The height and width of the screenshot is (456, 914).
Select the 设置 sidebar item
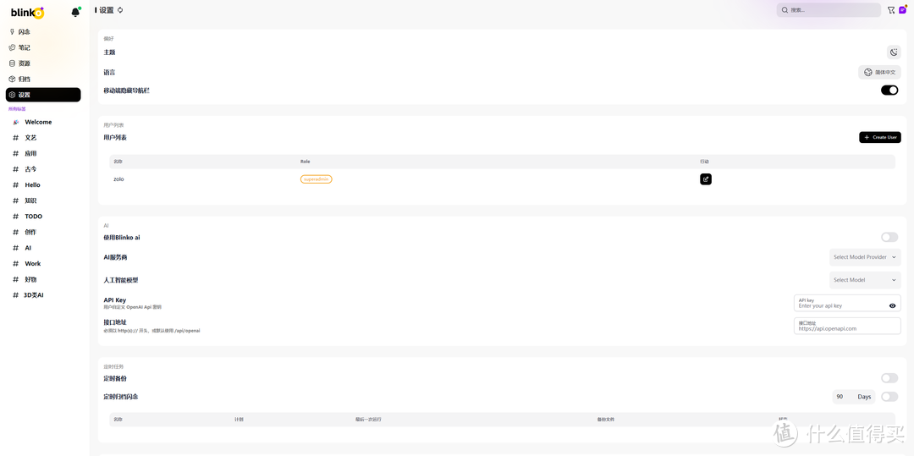pos(43,95)
